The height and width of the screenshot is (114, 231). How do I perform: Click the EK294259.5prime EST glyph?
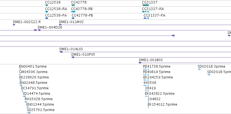click(146, 80)
